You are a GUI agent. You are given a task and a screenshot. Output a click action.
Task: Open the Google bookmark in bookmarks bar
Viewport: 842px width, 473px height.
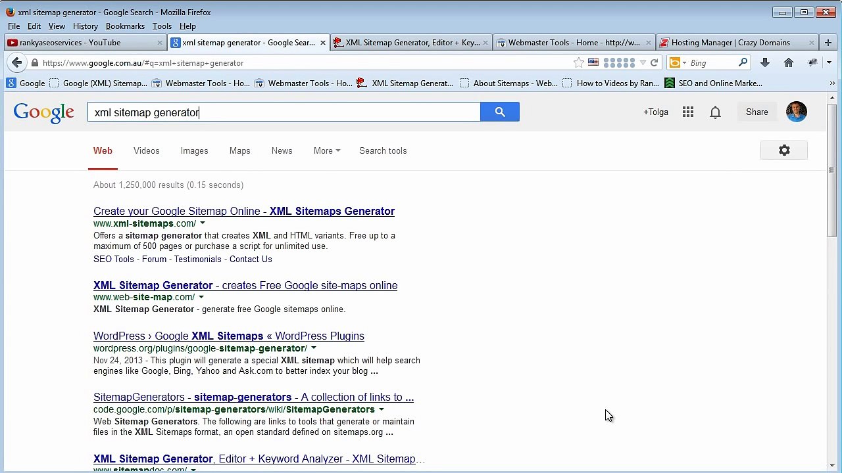tap(26, 83)
